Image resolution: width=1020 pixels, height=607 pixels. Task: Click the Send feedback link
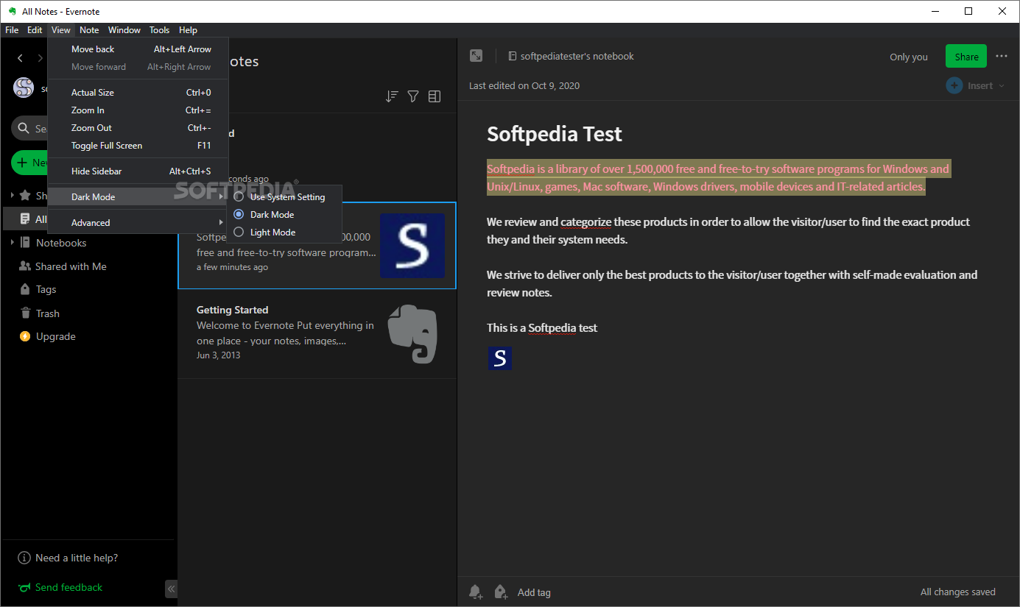(68, 587)
